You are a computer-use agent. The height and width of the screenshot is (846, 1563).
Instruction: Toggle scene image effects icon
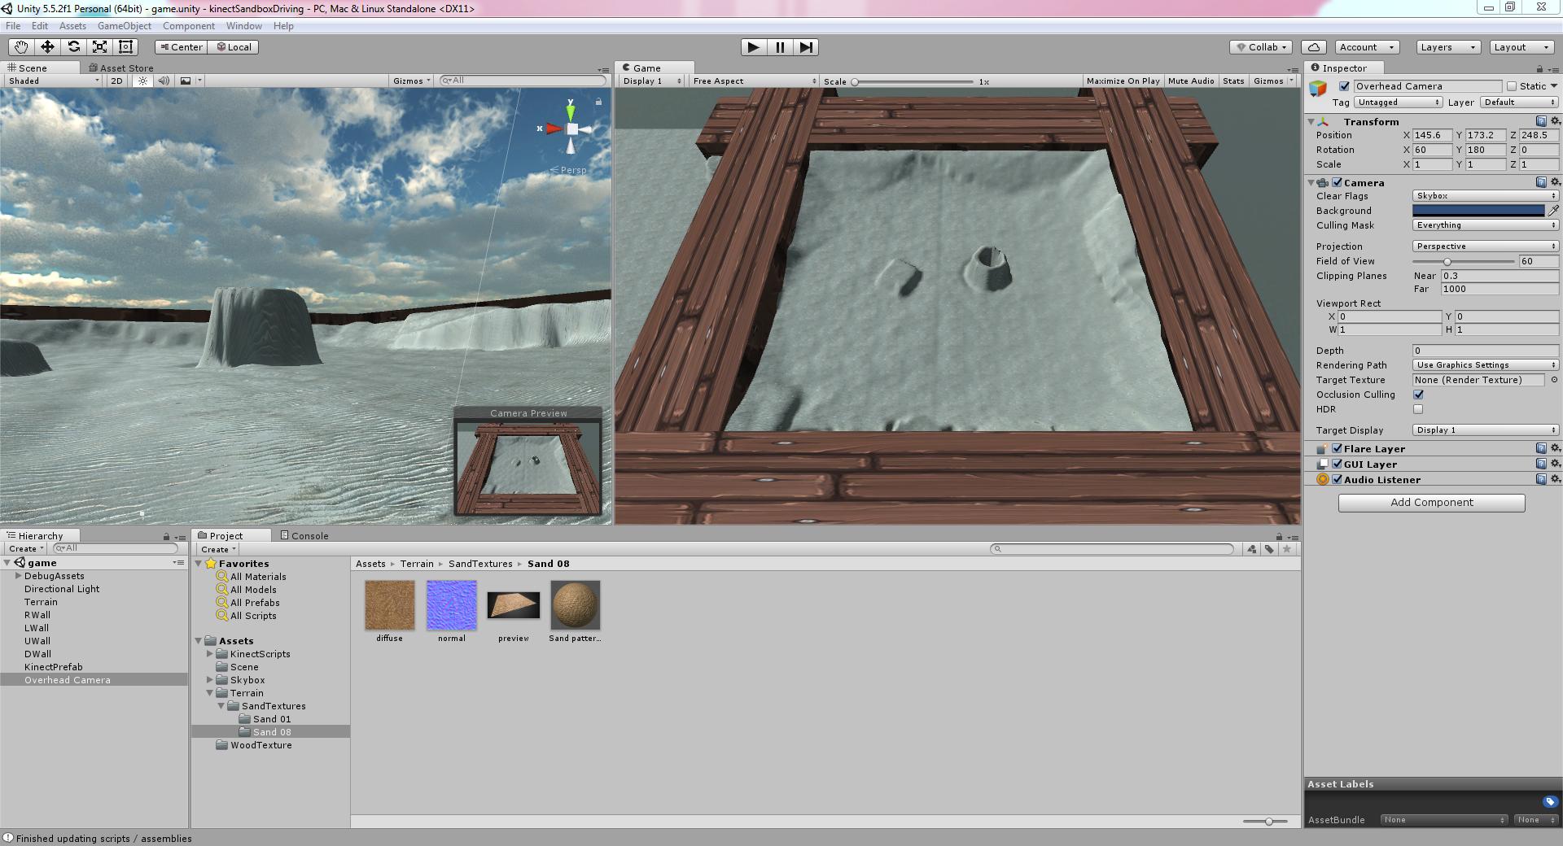point(186,81)
